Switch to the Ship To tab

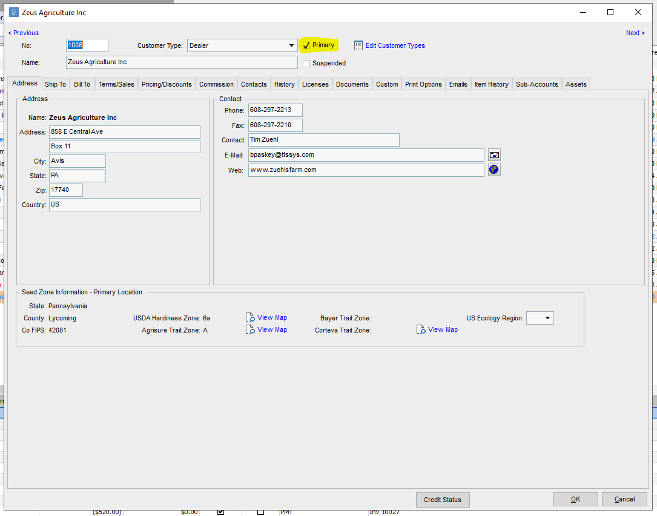55,84
